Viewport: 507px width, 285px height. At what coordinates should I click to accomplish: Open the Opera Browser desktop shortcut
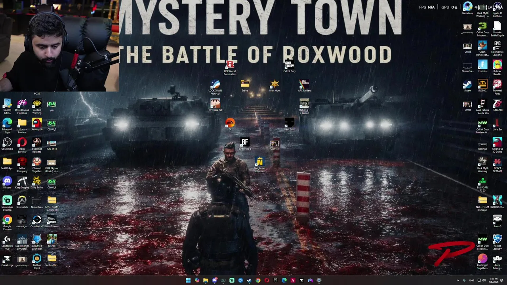pyautogui.click(x=22, y=145)
